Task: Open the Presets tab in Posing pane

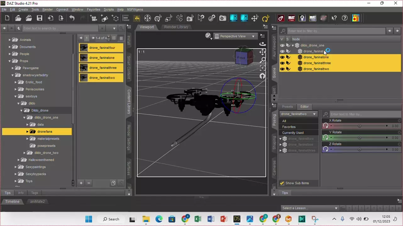Action: point(287,107)
